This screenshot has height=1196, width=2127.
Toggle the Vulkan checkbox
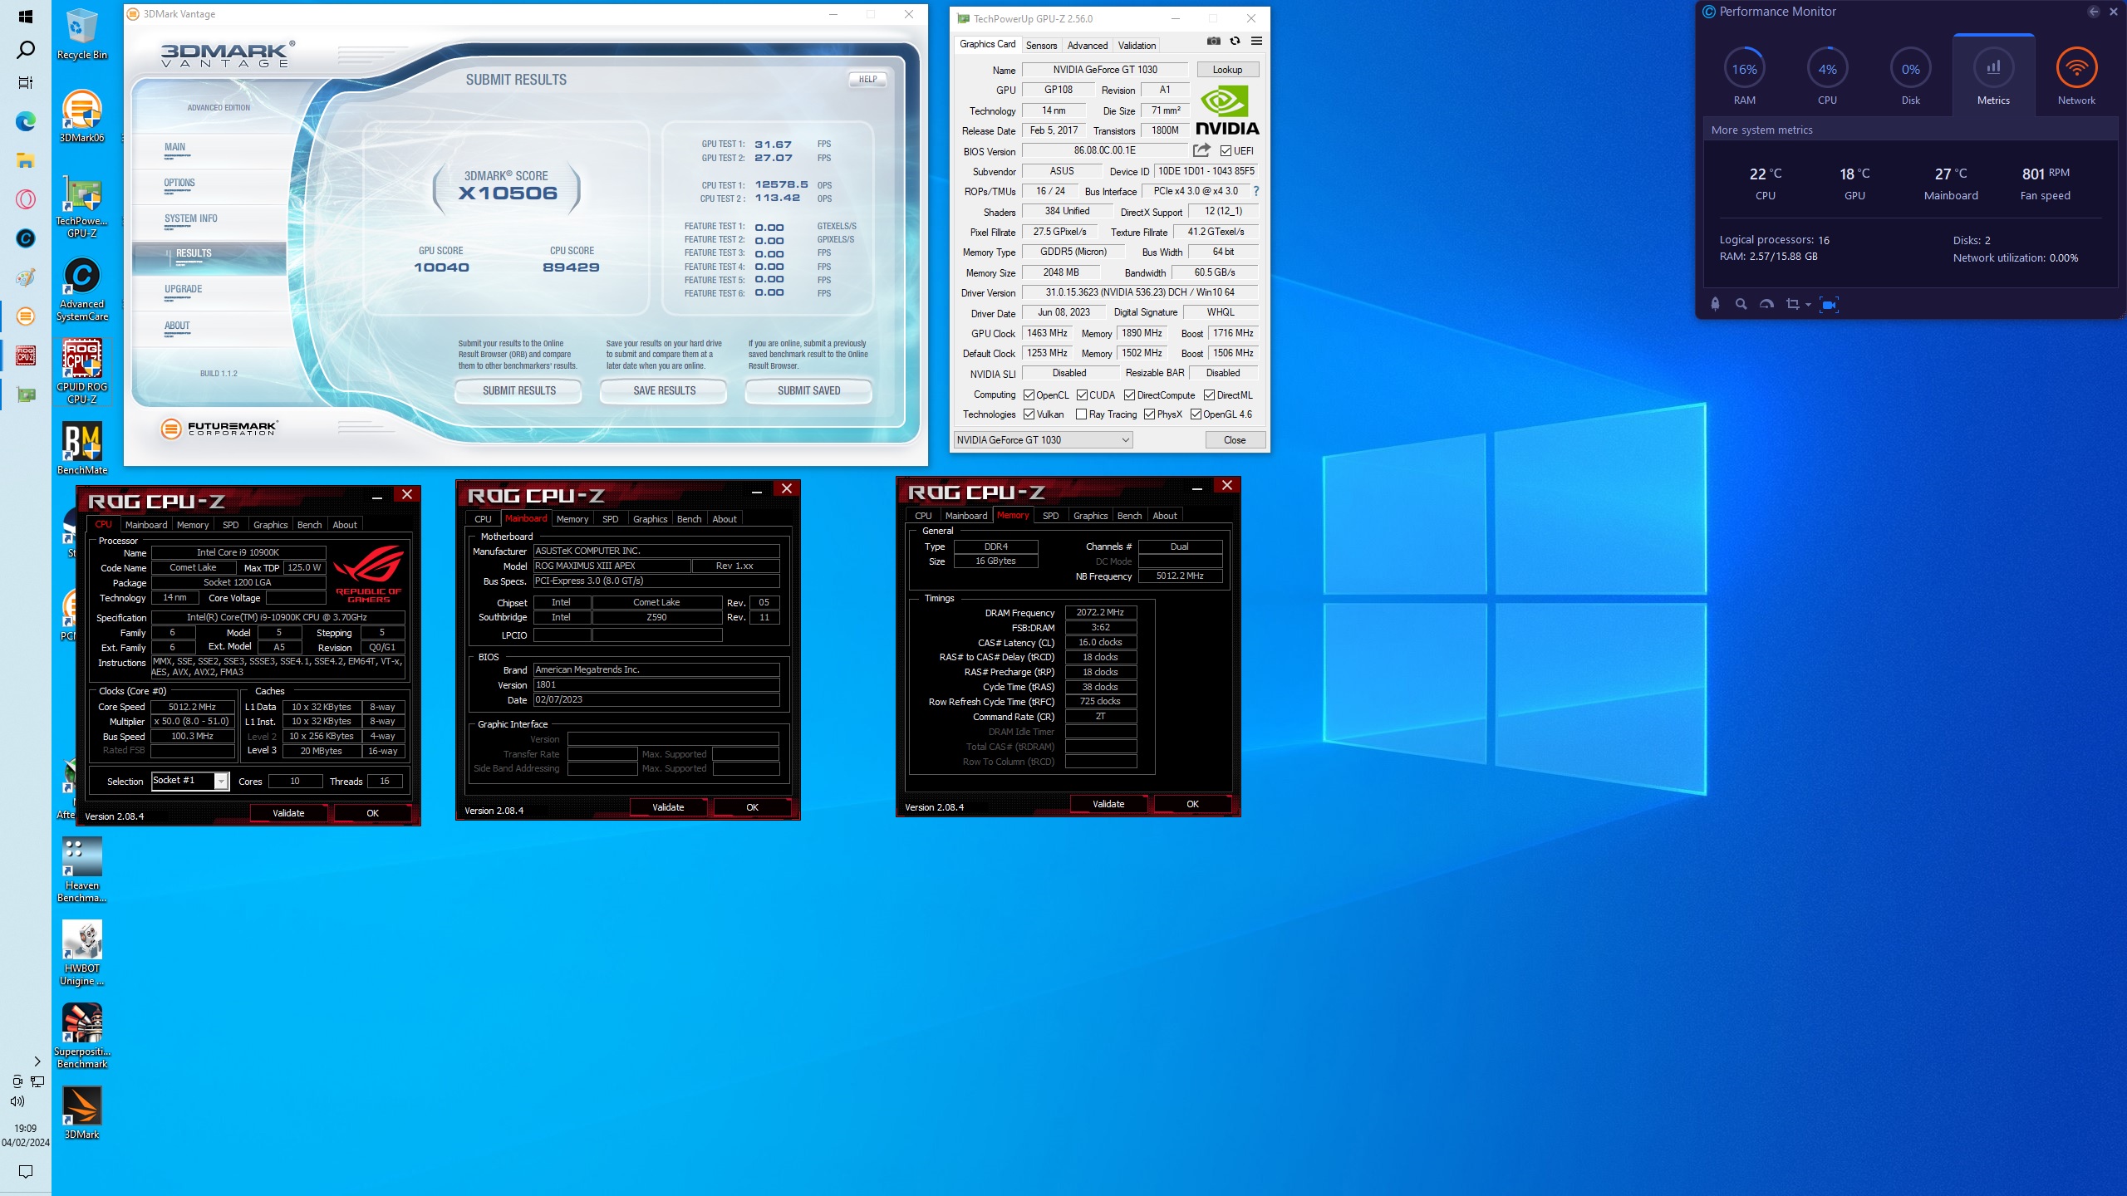tap(1029, 414)
